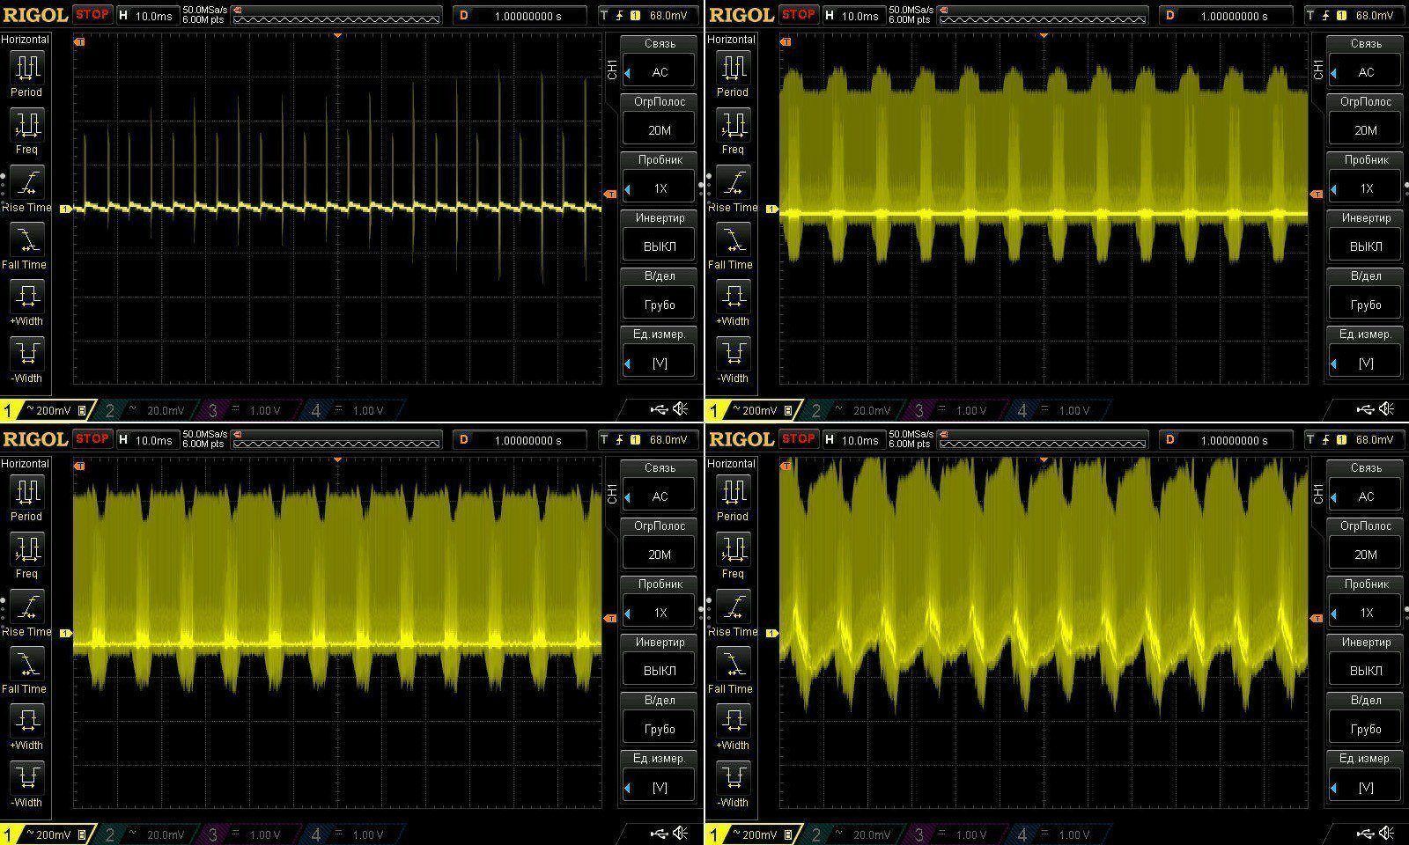Click the speaker icon in bottom-left panel

(680, 833)
